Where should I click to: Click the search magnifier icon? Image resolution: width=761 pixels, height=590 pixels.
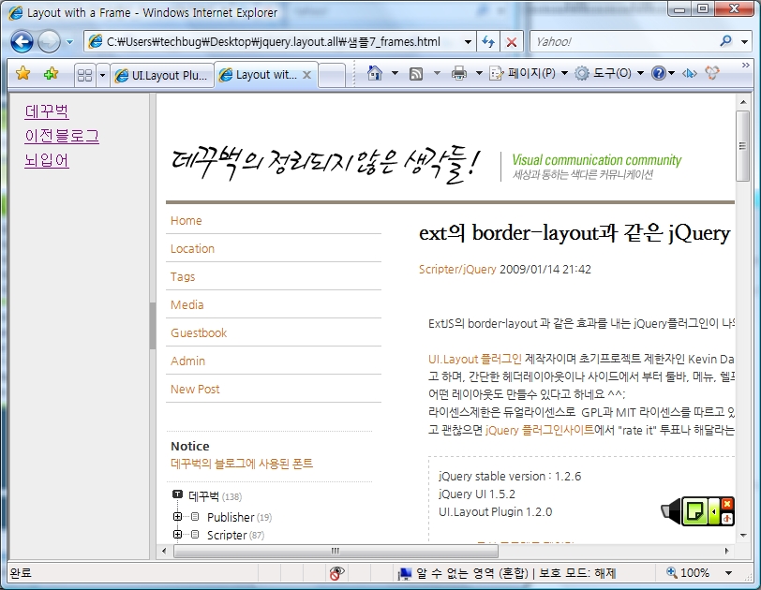click(726, 41)
